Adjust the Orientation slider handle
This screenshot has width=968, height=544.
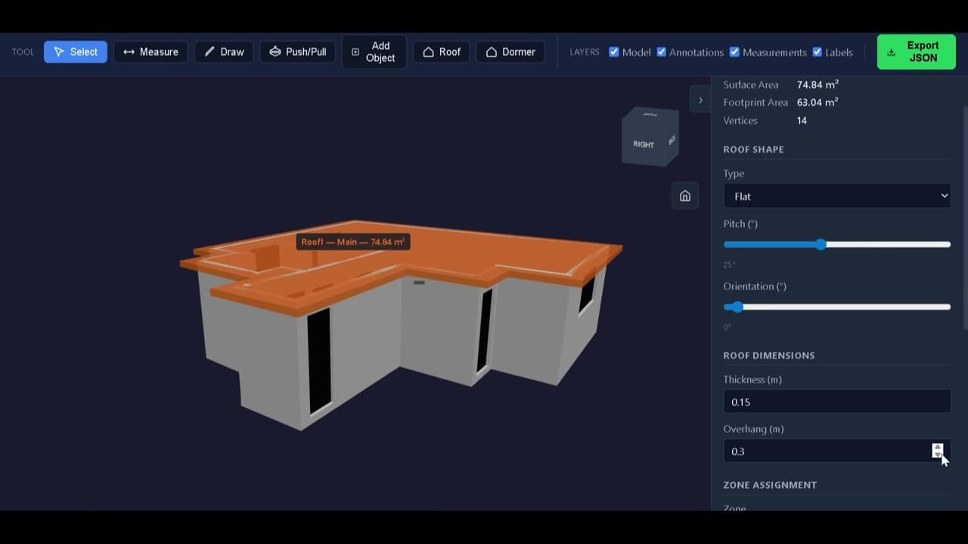tap(737, 307)
